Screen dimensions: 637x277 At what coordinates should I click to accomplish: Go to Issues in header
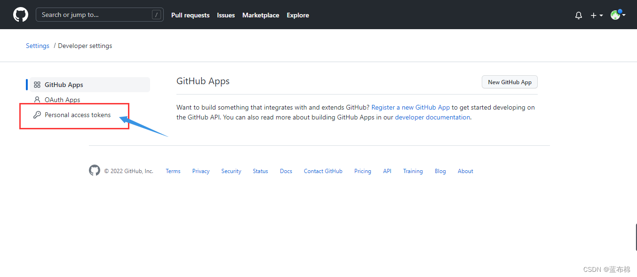tap(226, 15)
